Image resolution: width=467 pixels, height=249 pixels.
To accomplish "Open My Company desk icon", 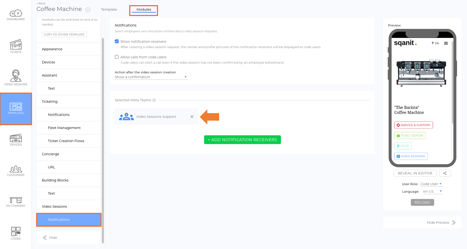I will (x=16, y=200).
